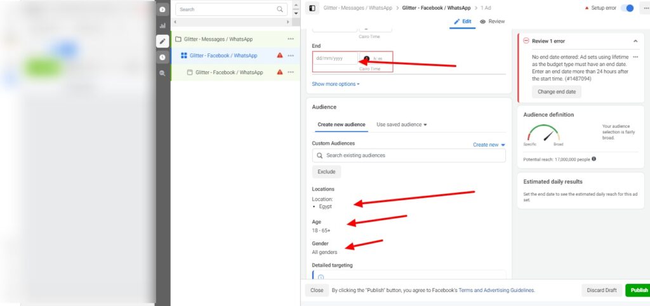Screen dimensions: 650x306
Task: Click the folder icon of Glitter - Messages campaign
Action: (178, 39)
